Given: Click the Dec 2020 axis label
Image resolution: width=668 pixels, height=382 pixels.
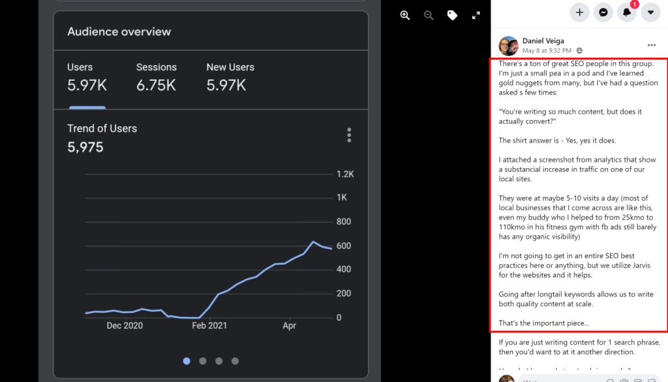Looking at the screenshot, I should coord(125,326).
